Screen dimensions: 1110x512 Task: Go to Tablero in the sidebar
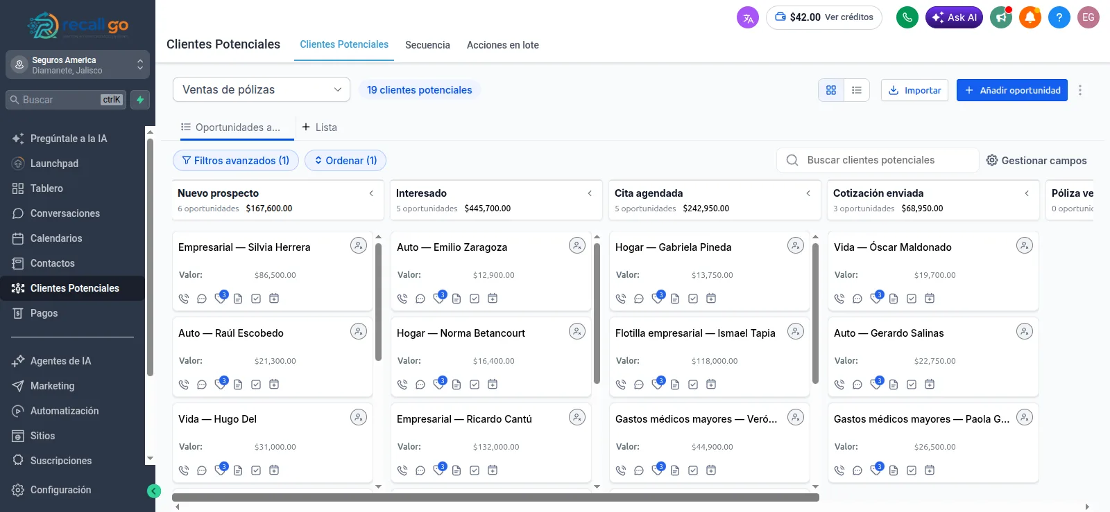tap(46, 188)
